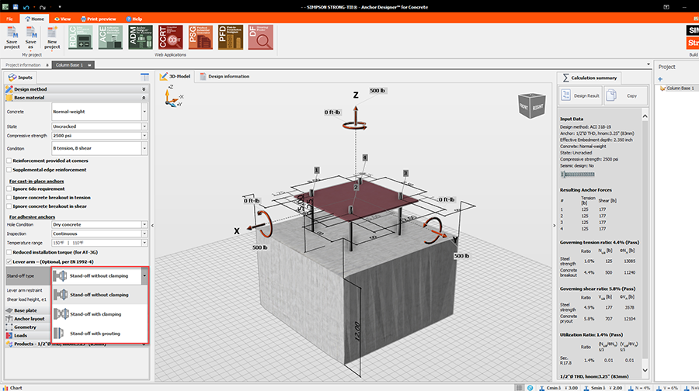Check Supplemental edge reinforcement

(9, 170)
